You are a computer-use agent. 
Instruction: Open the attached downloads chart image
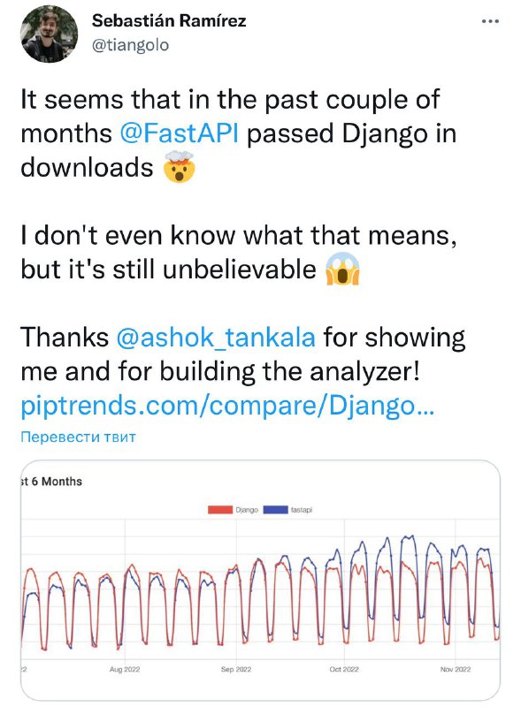(260, 581)
